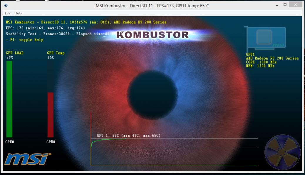This screenshot has width=305, height=175.
Task: Click the window title bar text
Action: coord(152,6)
